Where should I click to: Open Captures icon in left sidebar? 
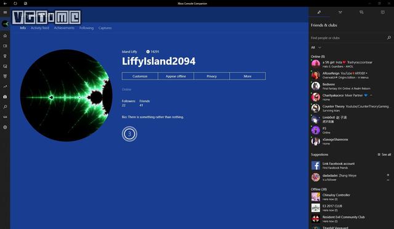5,66
